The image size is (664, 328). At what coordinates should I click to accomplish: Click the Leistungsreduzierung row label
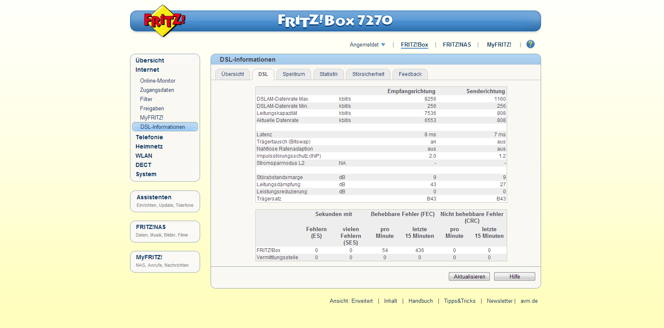(x=282, y=192)
